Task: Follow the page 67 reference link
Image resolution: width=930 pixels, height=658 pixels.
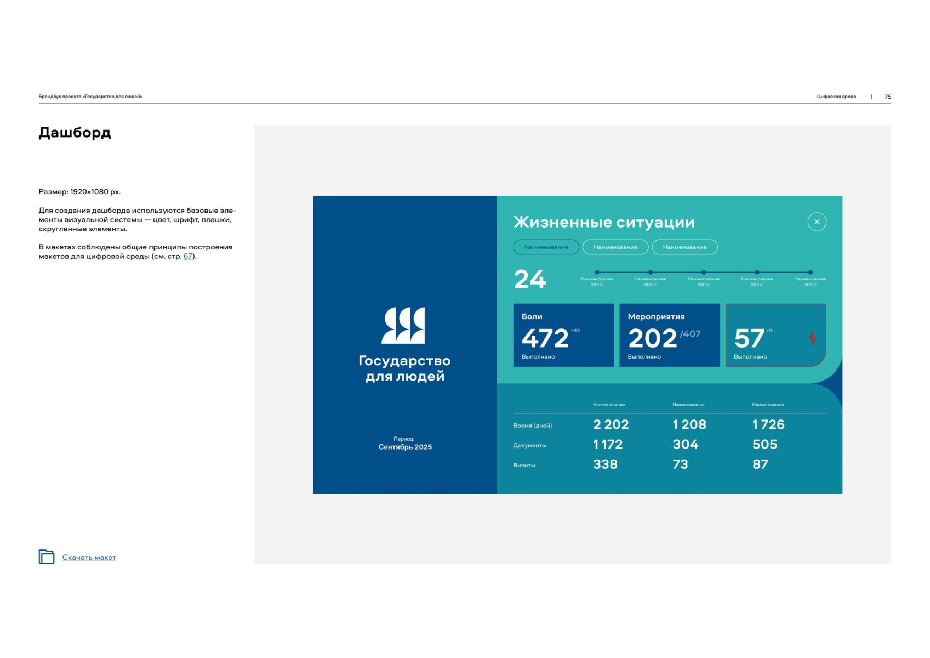Action: pos(188,257)
